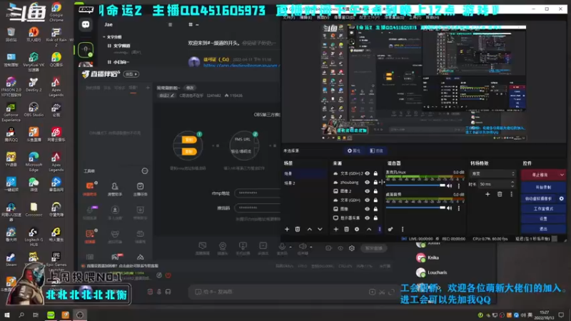
Task: Open Windows Start menu on taskbar
Action: [7, 315]
